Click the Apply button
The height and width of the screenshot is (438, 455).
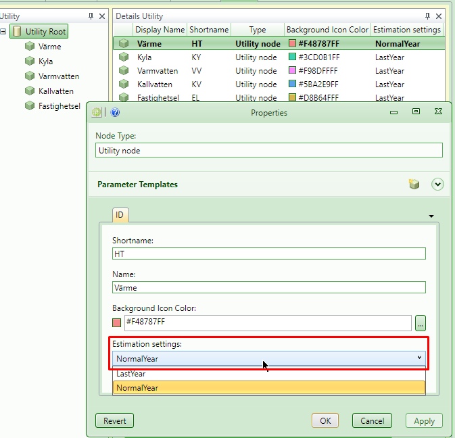pyautogui.click(x=425, y=421)
